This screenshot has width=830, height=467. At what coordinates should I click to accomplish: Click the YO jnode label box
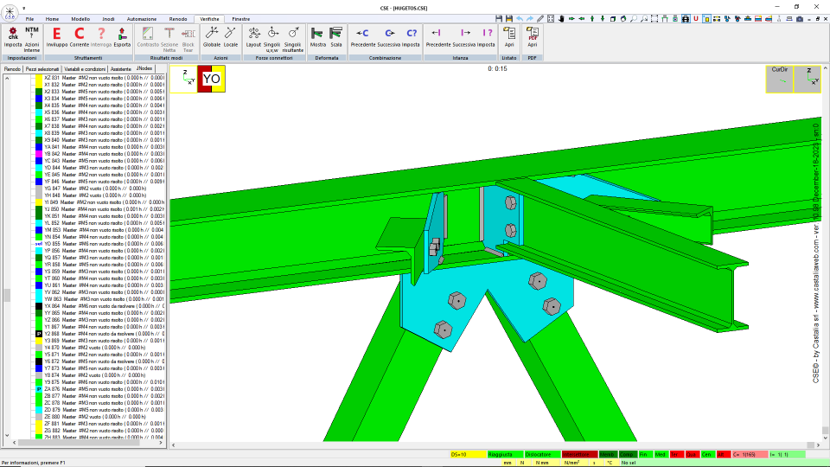pyautogui.click(x=211, y=79)
